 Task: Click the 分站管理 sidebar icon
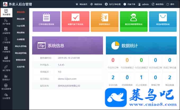6,95
